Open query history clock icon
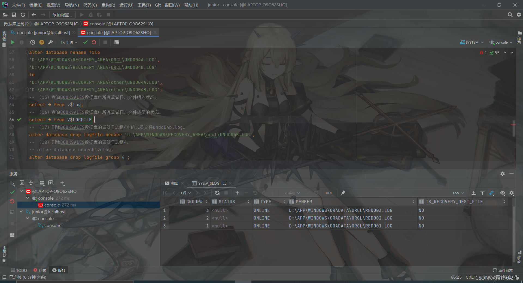The image size is (523, 283). pos(33,42)
